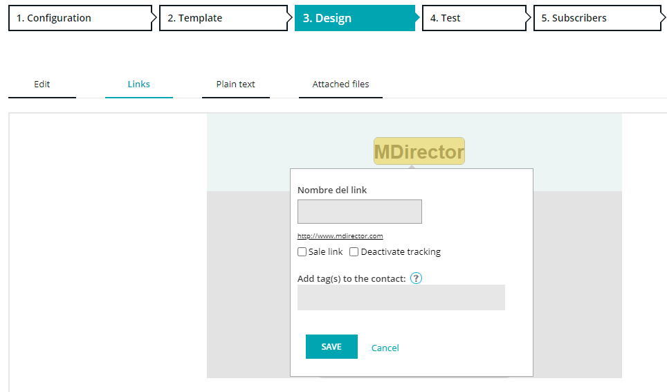The height and width of the screenshot is (392, 667).
Task: Show the Attached files tab
Action: pos(340,84)
